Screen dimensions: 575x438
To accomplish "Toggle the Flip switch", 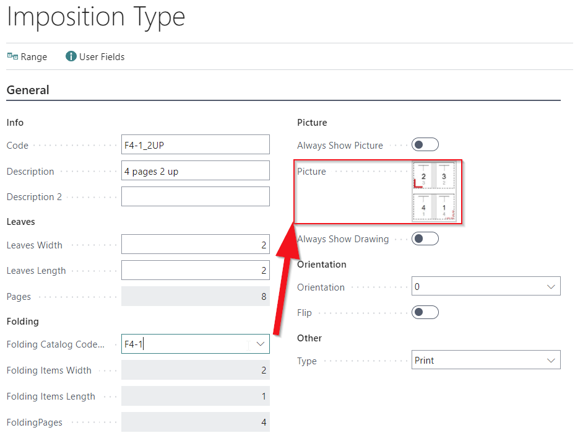I will pyautogui.click(x=425, y=312).
